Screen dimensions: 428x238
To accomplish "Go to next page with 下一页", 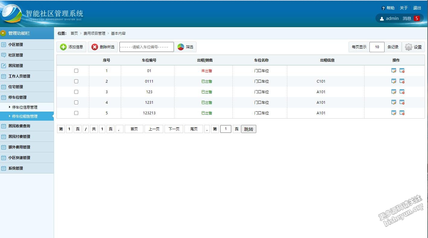I will tap(174, 129).
